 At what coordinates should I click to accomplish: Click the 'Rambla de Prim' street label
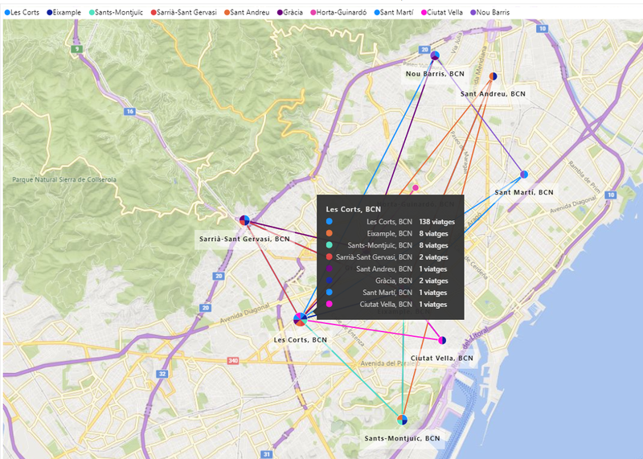point(584,177)
